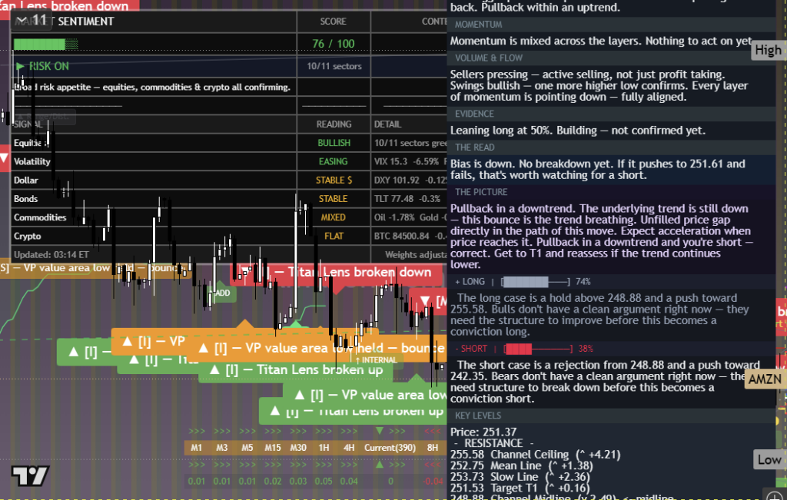The width and height of the screenshot is (787, 500).
Task: Click the red <<< arrows above 8H
Action: [x=432, y=431]
